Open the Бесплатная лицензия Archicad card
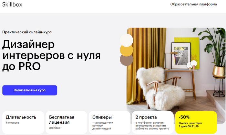Screen dimensions: 226x135 click(67, 122)
